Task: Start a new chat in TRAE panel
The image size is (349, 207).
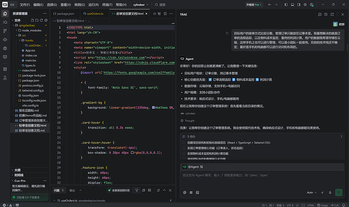Action: coord(320,14)
